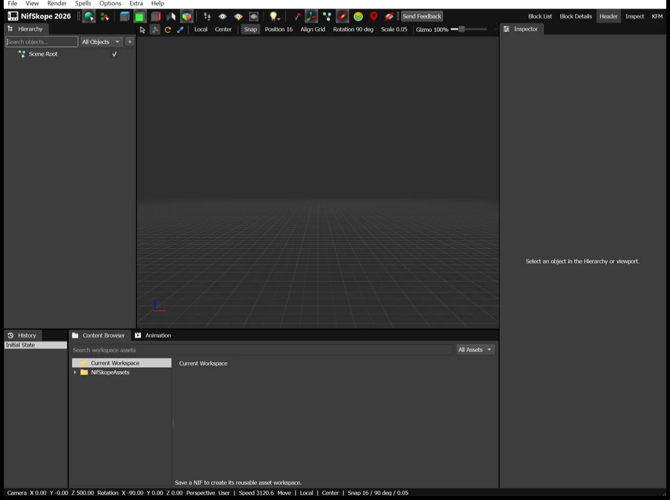670x500 pixels.
Task: Select the blue scale tool
Action: click(180, 30)
